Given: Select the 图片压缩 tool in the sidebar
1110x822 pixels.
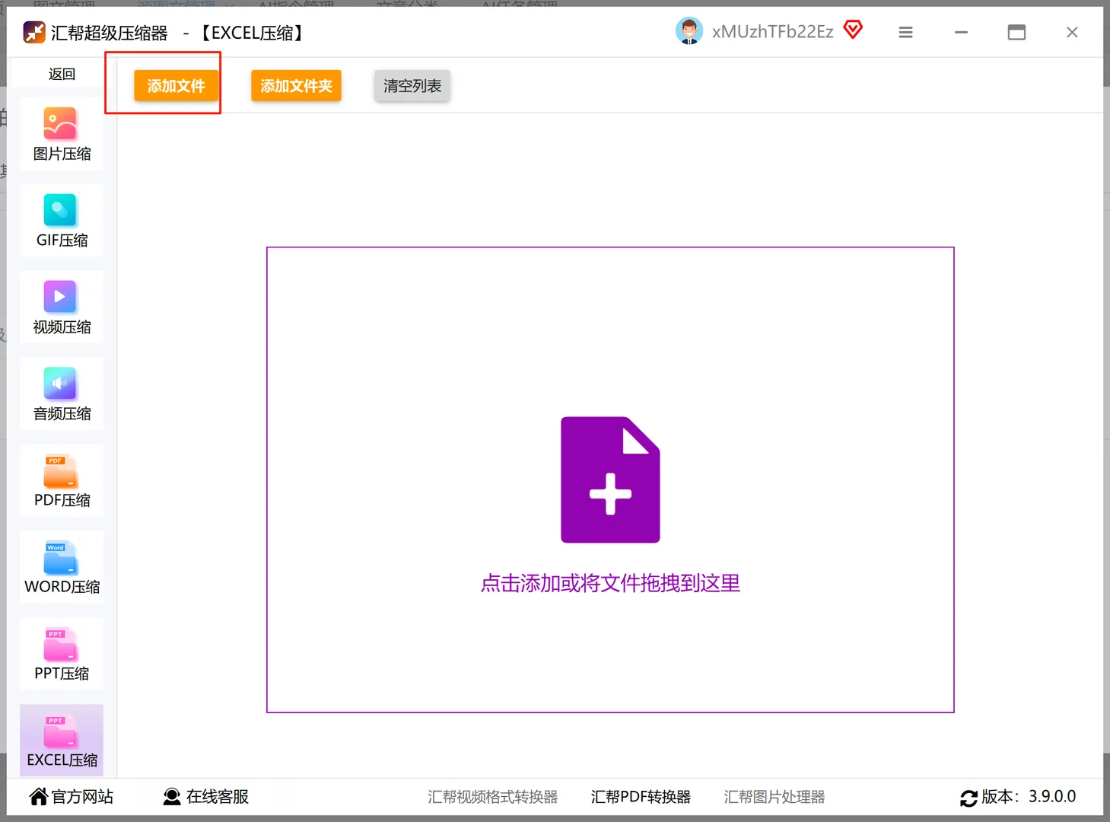Looking at the screenshot, I should pyautogui.click(x=61, y=134).
